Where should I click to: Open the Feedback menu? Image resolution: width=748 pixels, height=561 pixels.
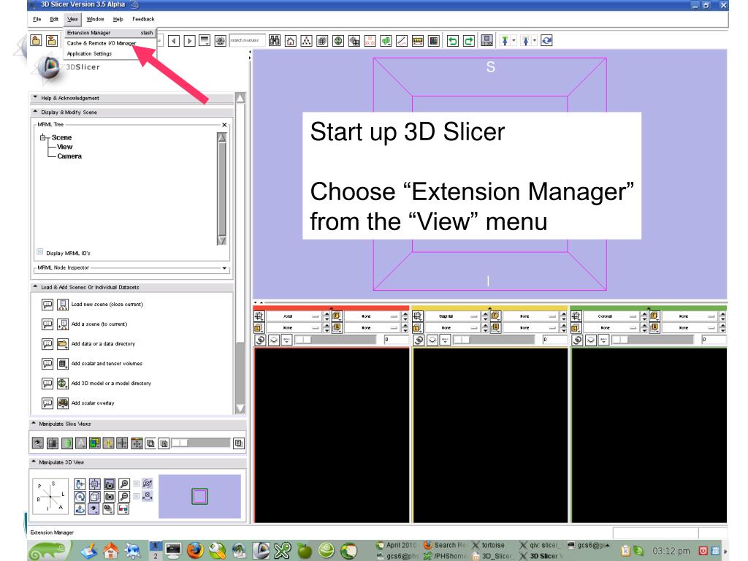tap(143, 19)
